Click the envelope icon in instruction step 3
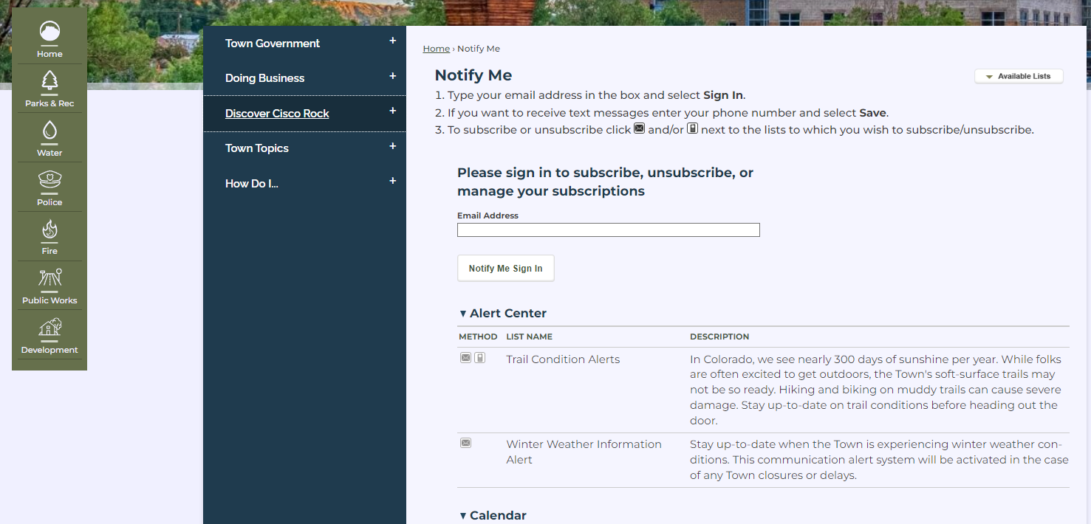This screenshot has height=524, width=1091. pos(639,128)
